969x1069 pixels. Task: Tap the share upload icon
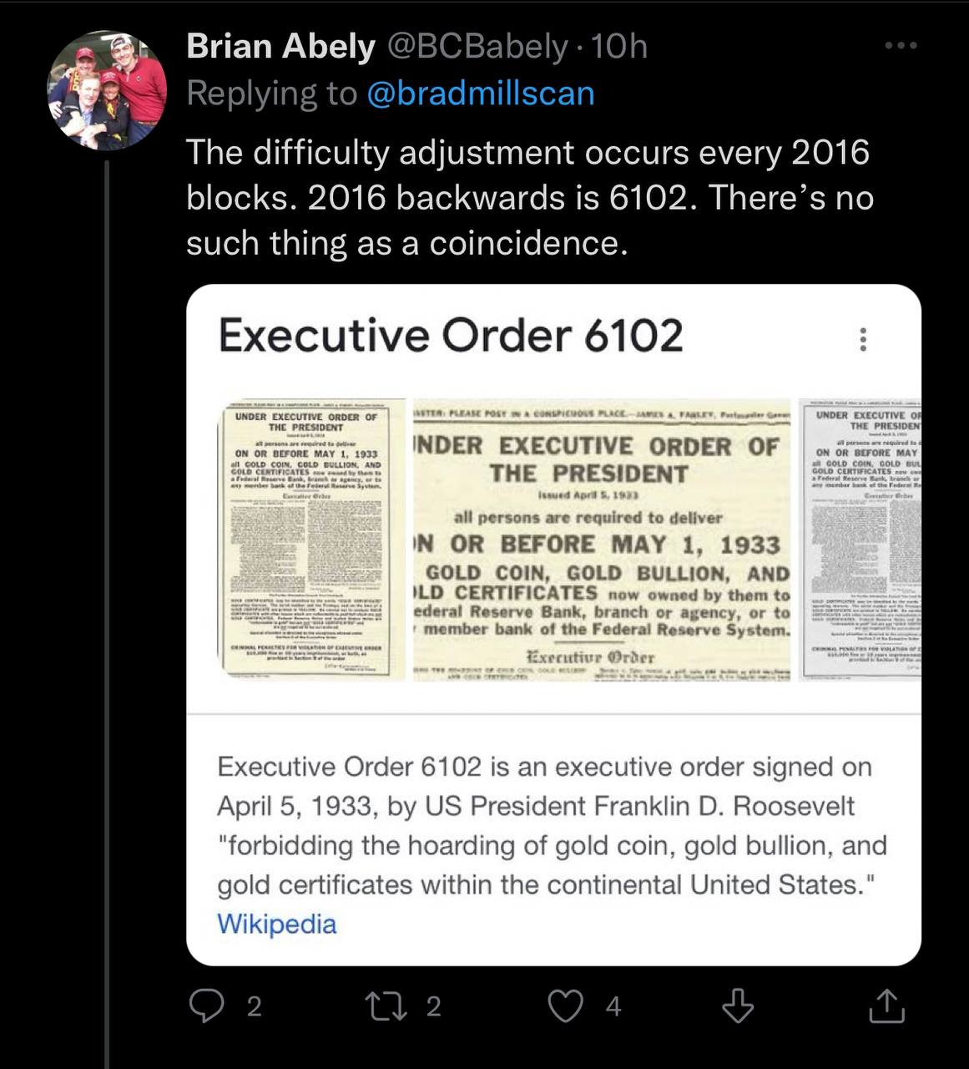tap(886, 1006)
